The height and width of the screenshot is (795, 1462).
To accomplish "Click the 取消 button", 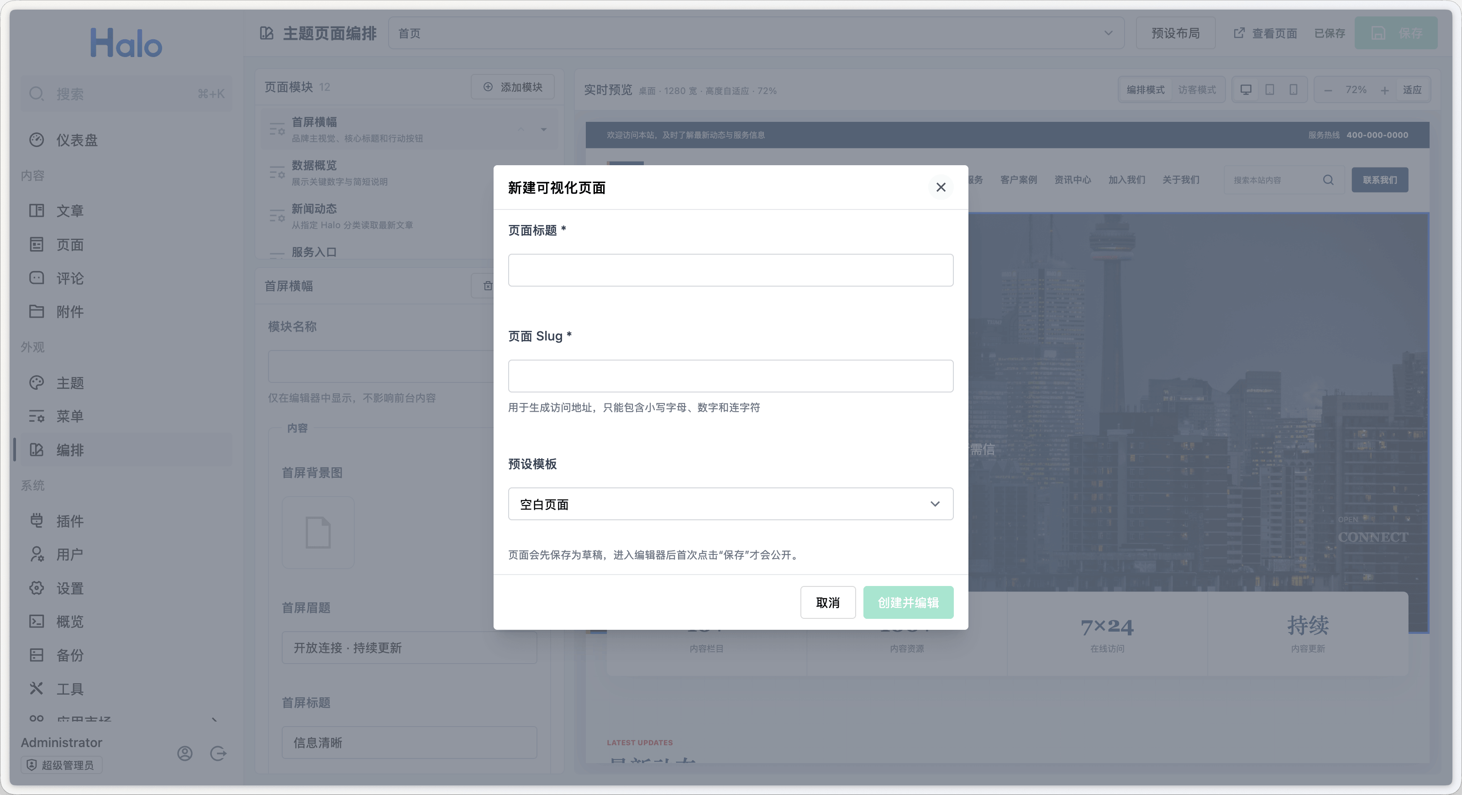I will (827, 602).
